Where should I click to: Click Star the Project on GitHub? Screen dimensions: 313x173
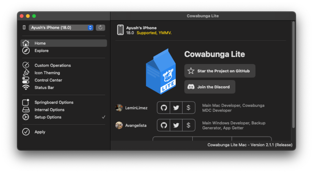click(220, 71)
